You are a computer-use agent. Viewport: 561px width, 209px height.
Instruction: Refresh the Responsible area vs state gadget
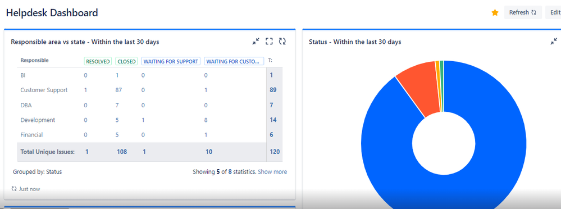point(282,42)
